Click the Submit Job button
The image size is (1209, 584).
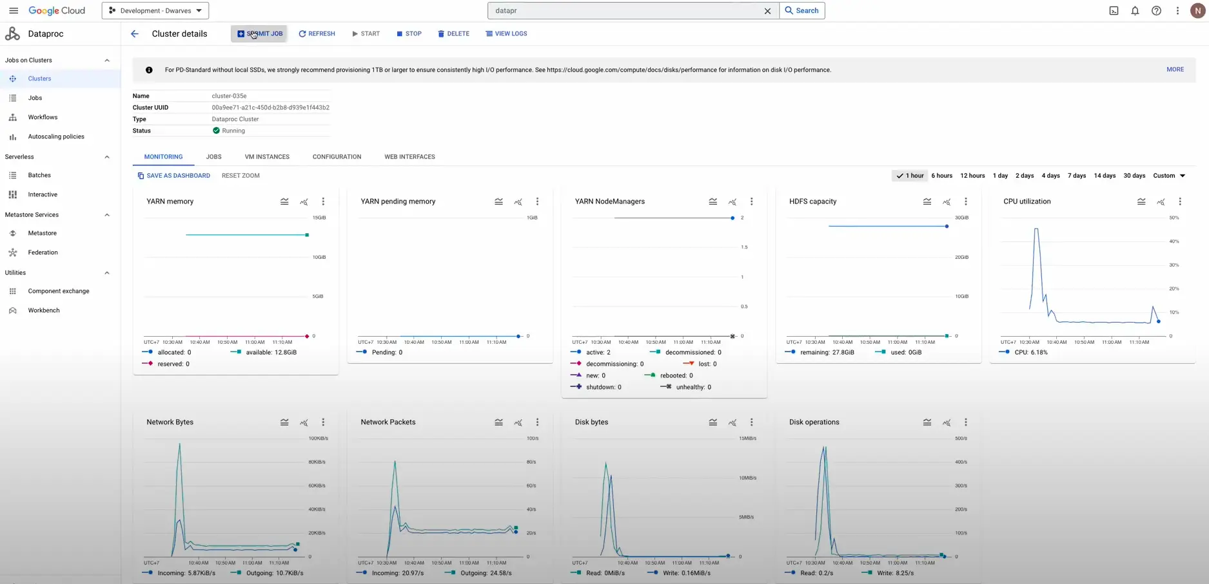pos(260,33)
